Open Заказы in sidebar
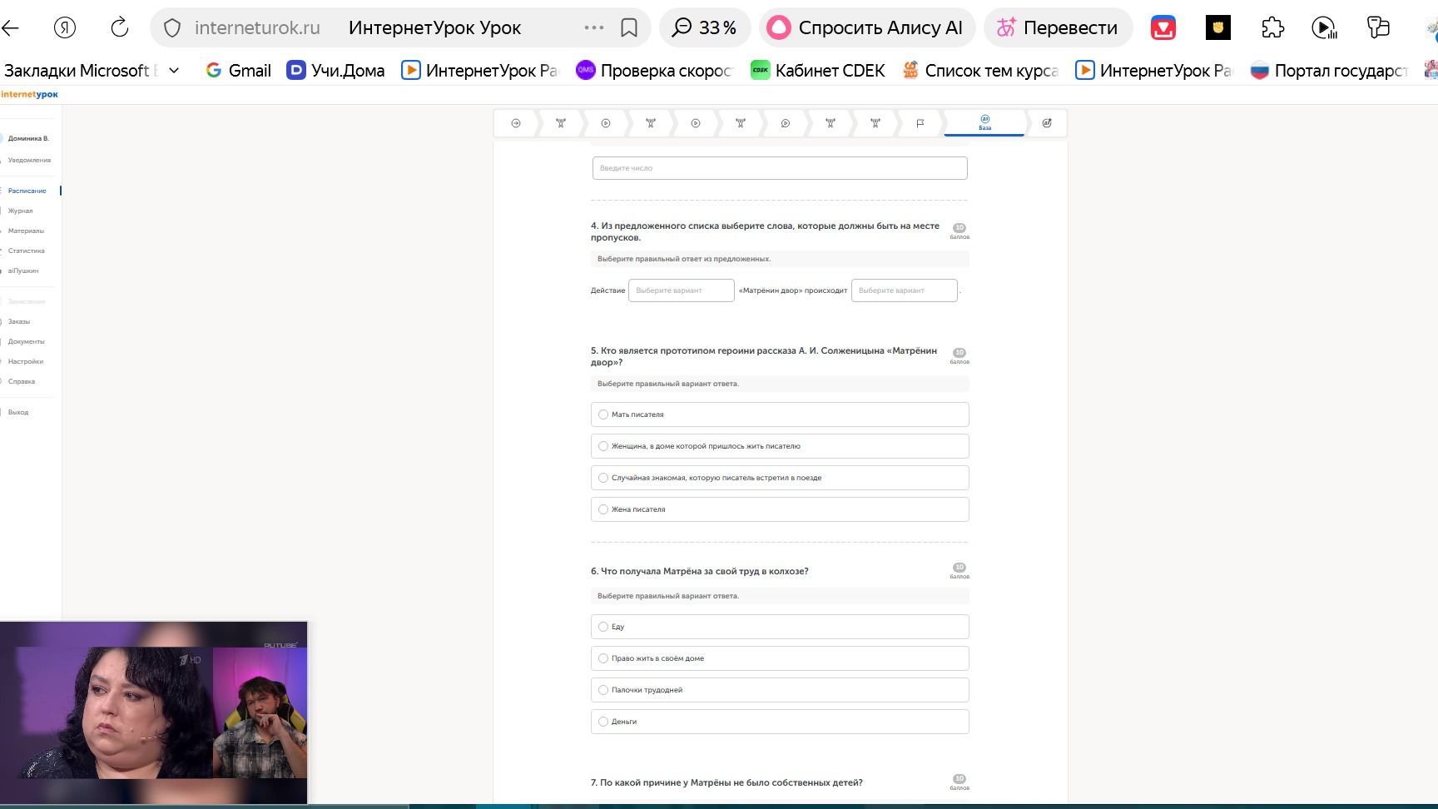This screenshot has width=1438, height=809. pyautogui.click(x=19, y=321)
